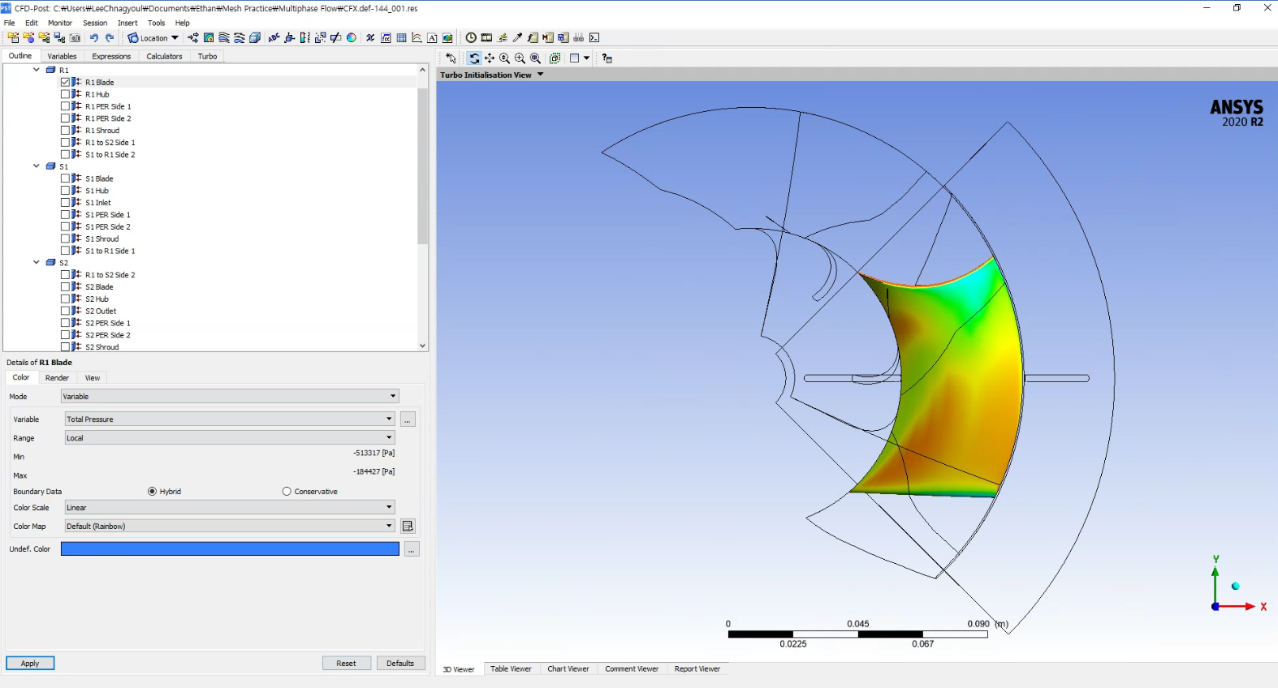This screenshot has height=688, width=1278.
Task: Click the Save Picture camera icon
Action: coord(75,38)
